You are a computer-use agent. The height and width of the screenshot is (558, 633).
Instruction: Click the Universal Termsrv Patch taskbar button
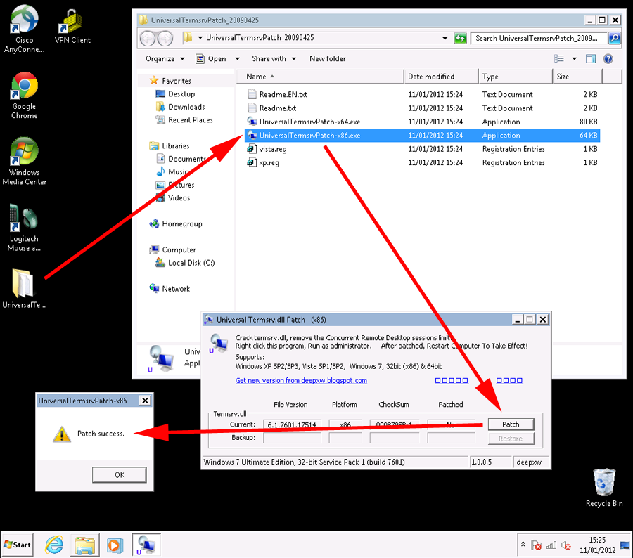[x=146, y=545]
